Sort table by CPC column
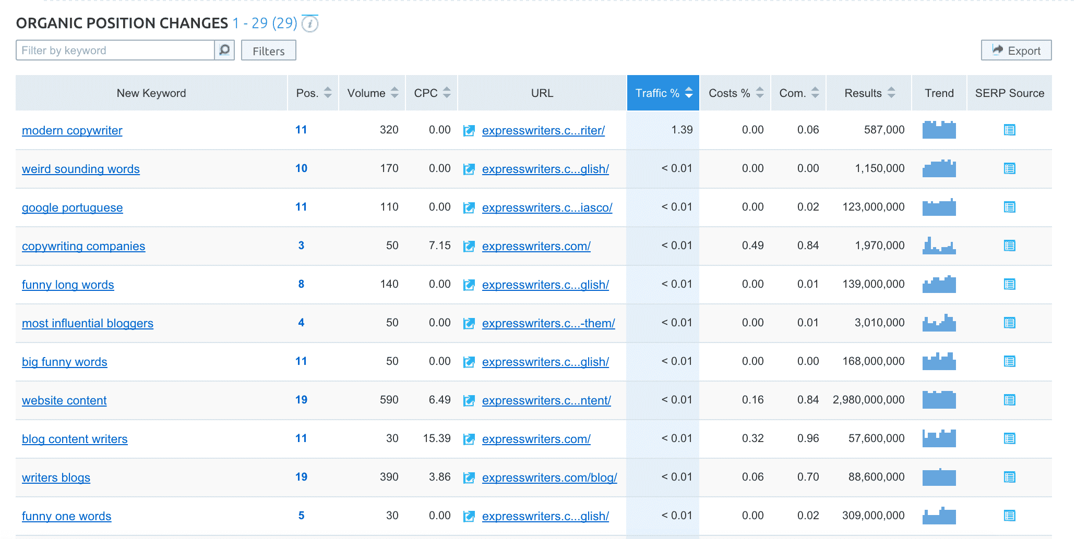1076x539 pixels. (x=432, y=93)
